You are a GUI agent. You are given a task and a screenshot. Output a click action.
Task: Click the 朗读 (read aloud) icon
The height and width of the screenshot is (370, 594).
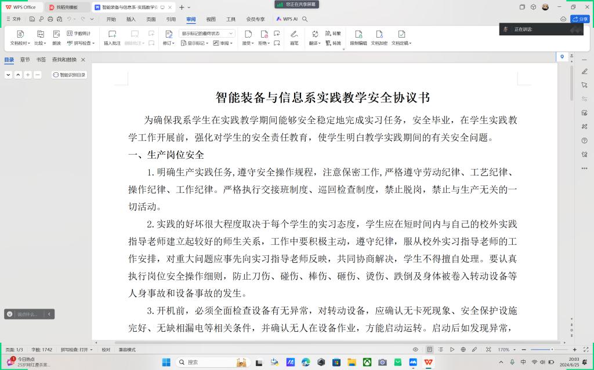pos(56,35)
